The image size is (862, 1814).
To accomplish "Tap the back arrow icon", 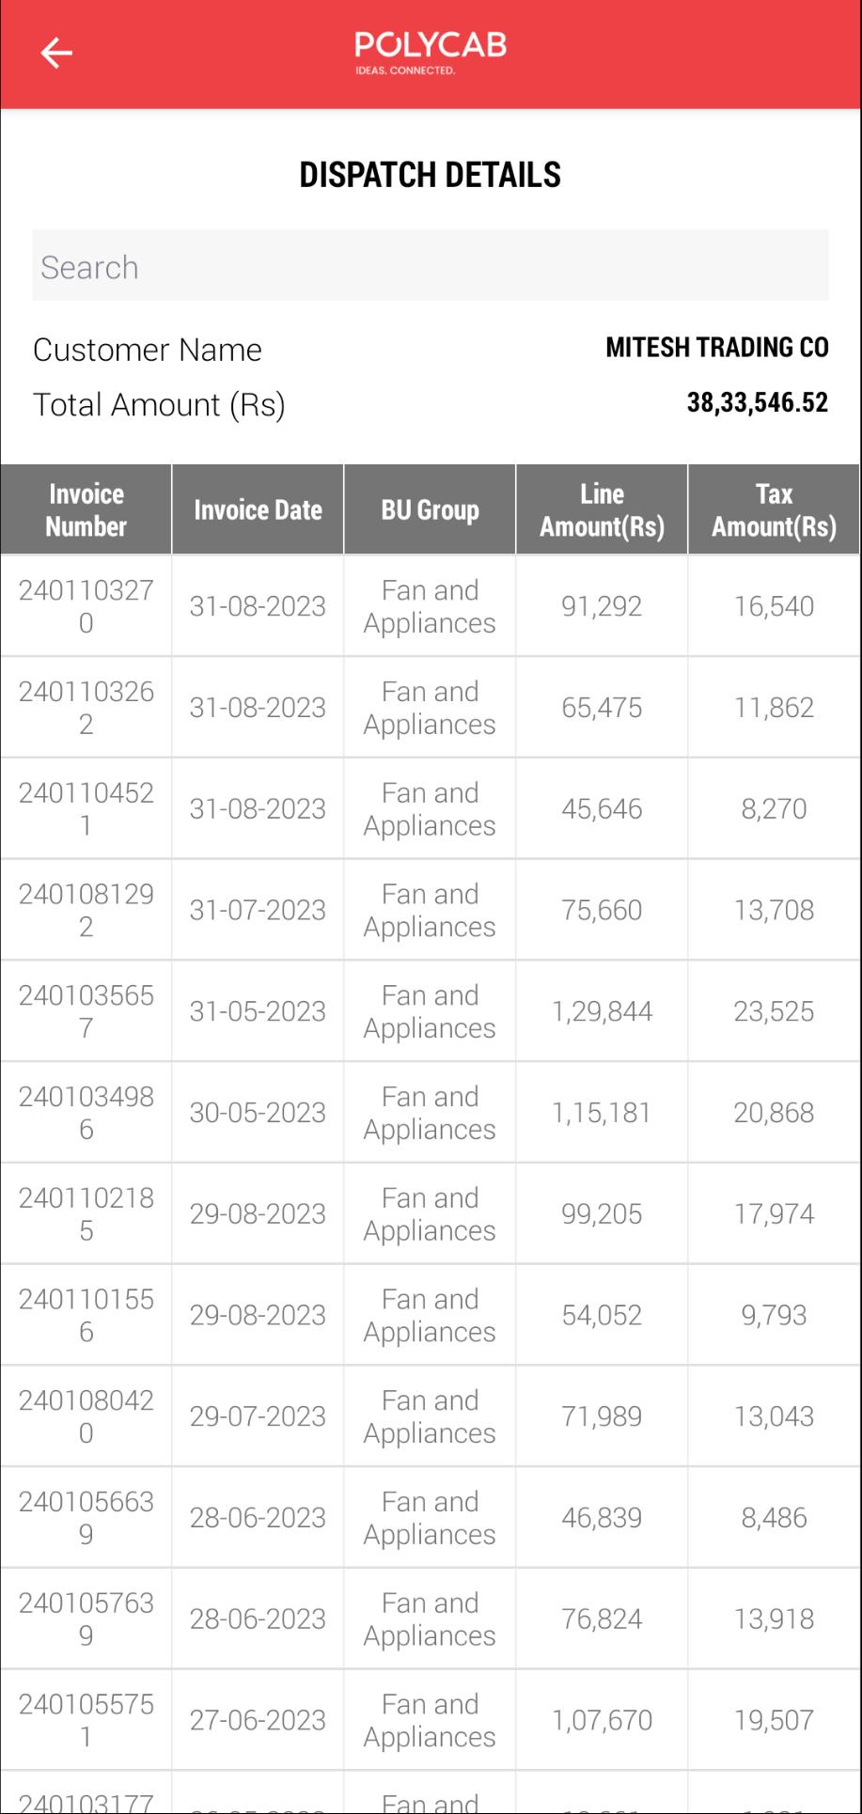I will [x=56, y=53].
